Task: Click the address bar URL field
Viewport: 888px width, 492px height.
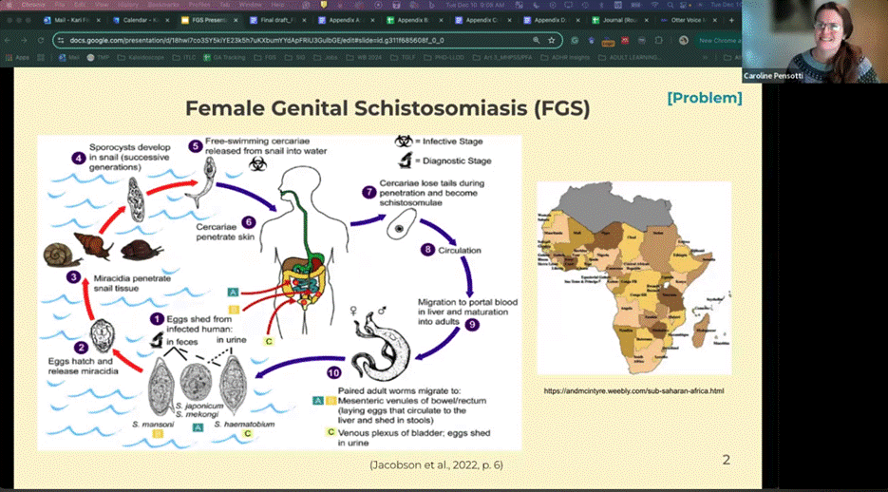Action: (285, 41)
